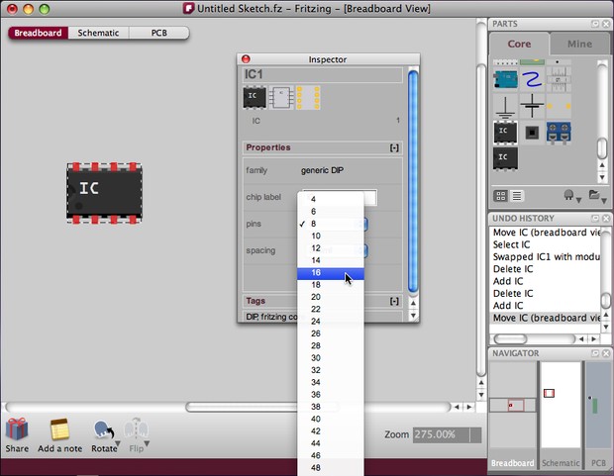
Task: Click the Parts bin scrollbar down arrow
Action: (x=602, y=177)
